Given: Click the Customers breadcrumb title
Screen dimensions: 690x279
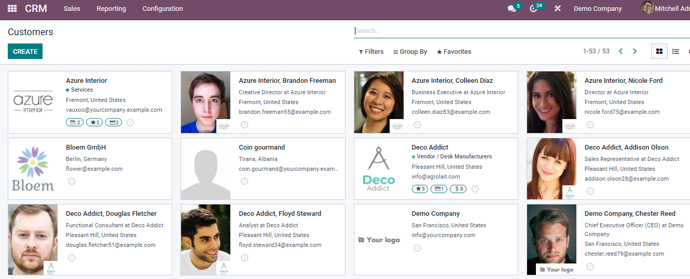Looking at the screenshot, I should [31, 32].
